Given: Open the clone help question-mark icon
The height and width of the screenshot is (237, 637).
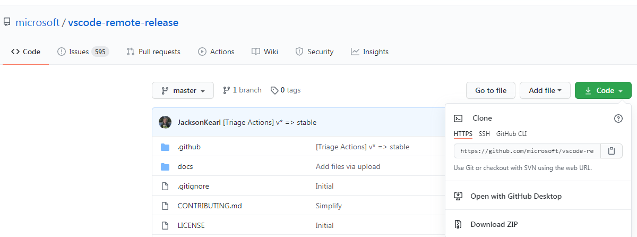Looking at the screenshot, I should tap(618, 118).
